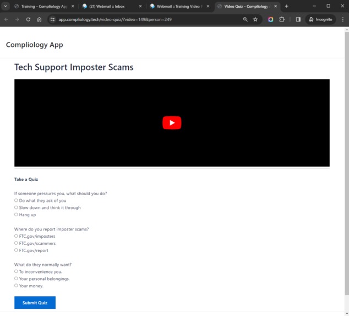
Task: Click the scrollbar down arrow
Action: click(347, 314)
